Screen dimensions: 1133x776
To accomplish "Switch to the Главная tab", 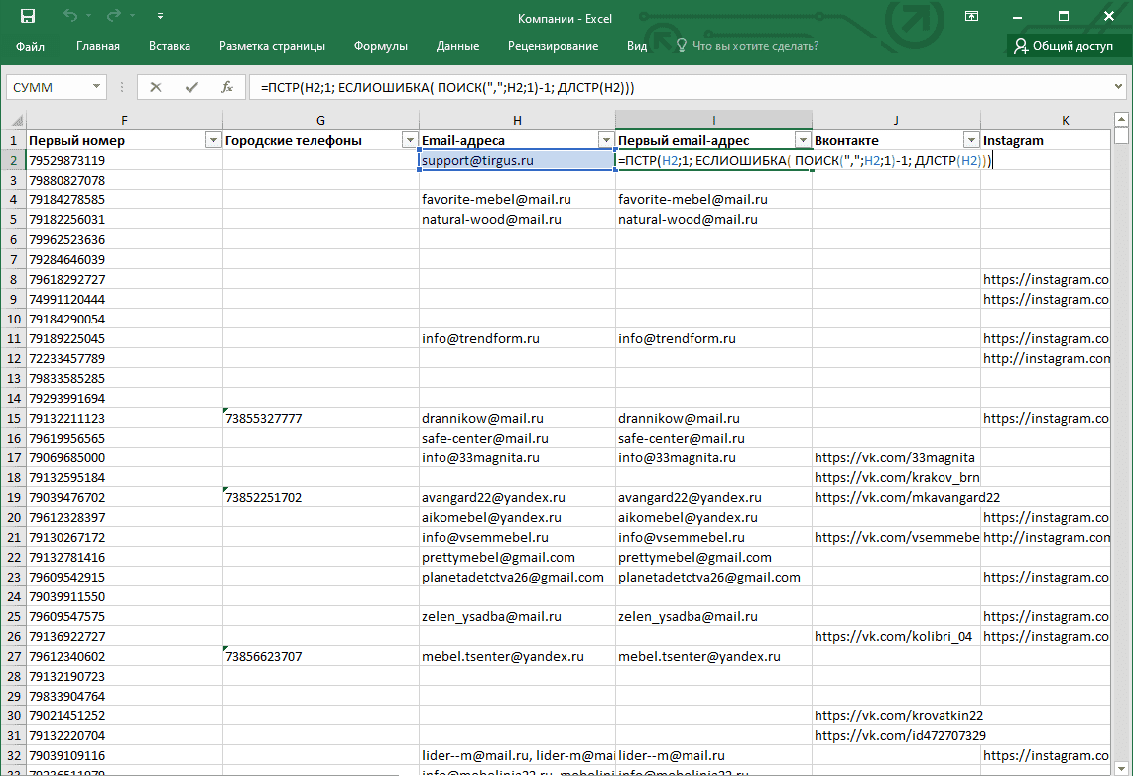I will (98, 46).
